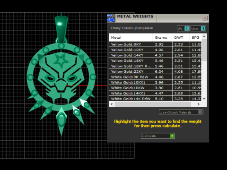Screen dimensions: 227x170
Task: Click the horizontal scrollbar thumb
Action: point(153,104)
